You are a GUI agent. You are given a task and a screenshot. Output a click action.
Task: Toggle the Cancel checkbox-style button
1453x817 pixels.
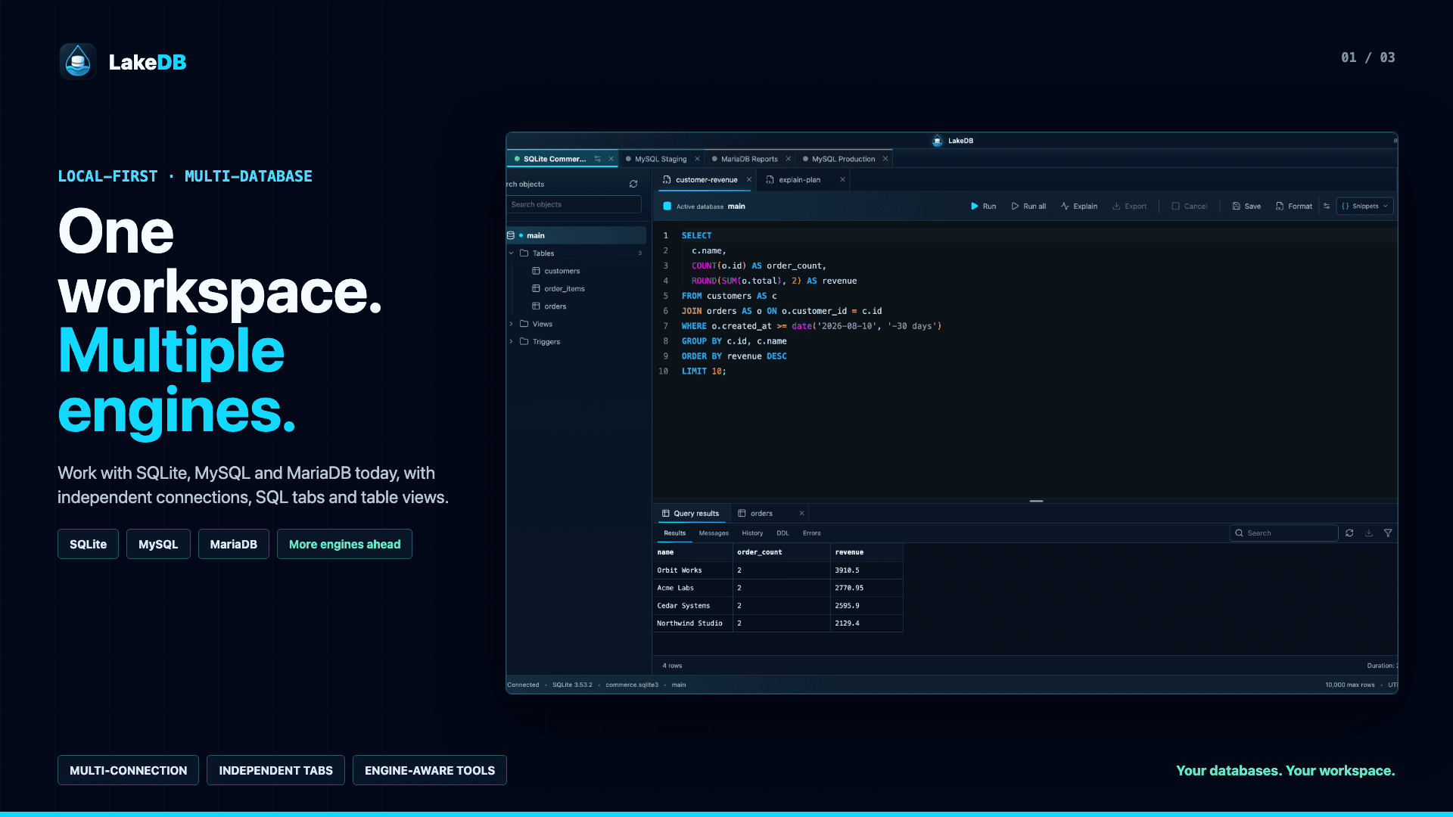tap(1189, 207)
